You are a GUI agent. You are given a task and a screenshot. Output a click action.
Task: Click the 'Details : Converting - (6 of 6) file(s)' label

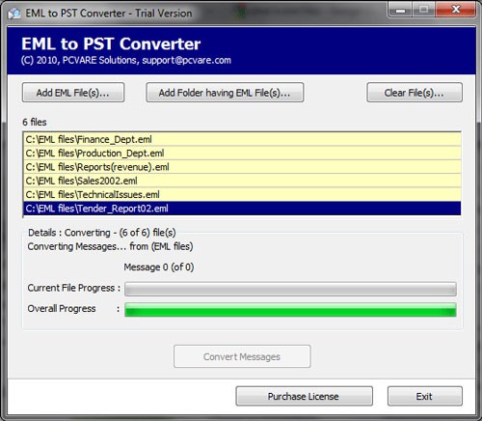[102, 233]
